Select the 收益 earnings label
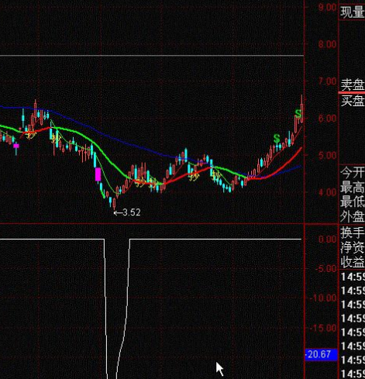 353,263
